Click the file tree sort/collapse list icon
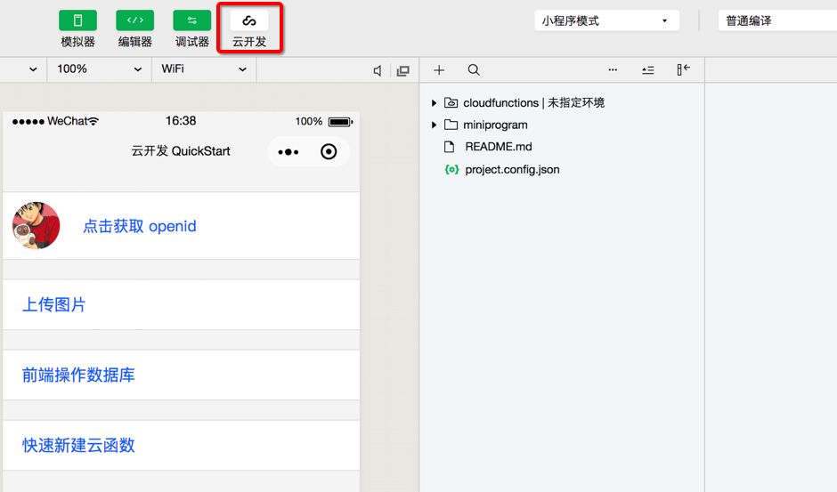 coord(648,70)
